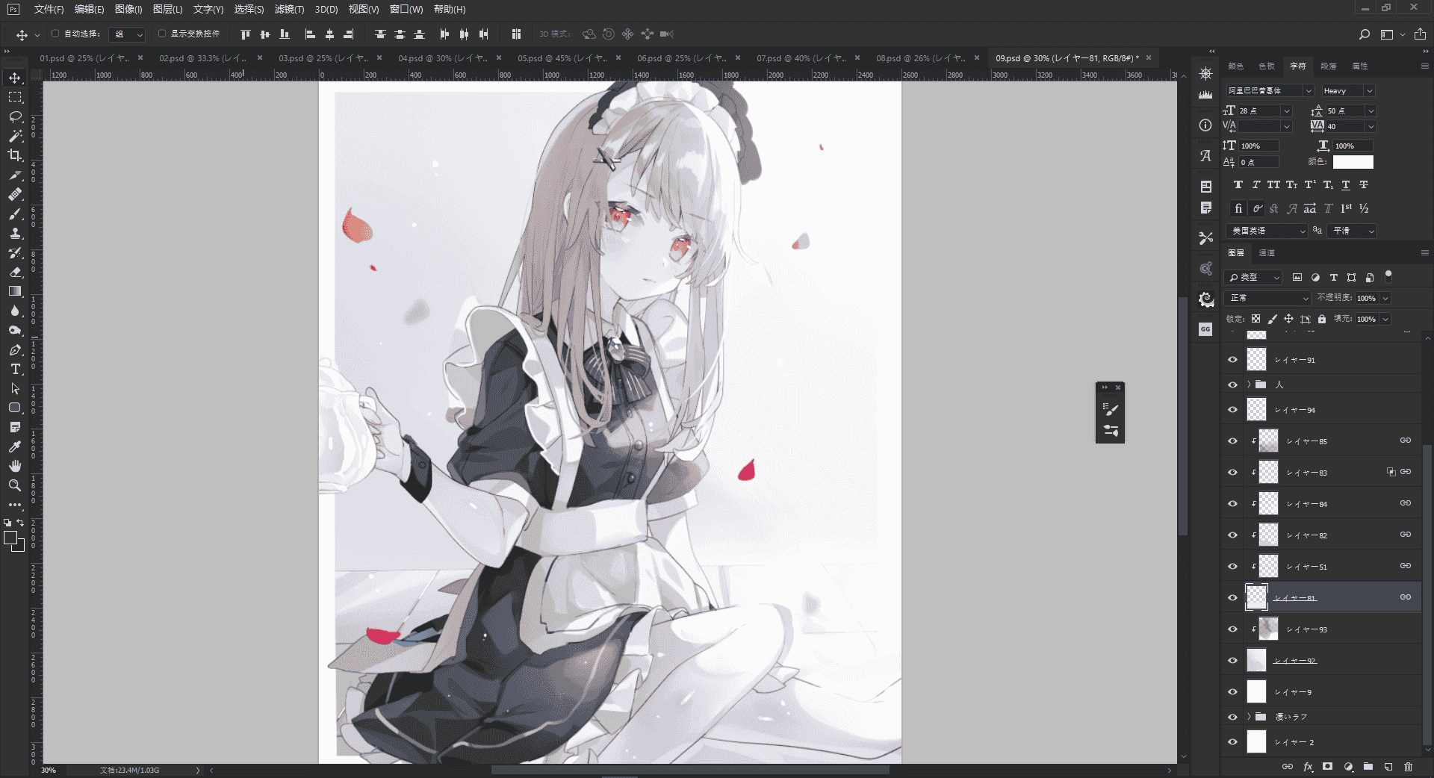Click the white text color swatch

point(1353,162)
